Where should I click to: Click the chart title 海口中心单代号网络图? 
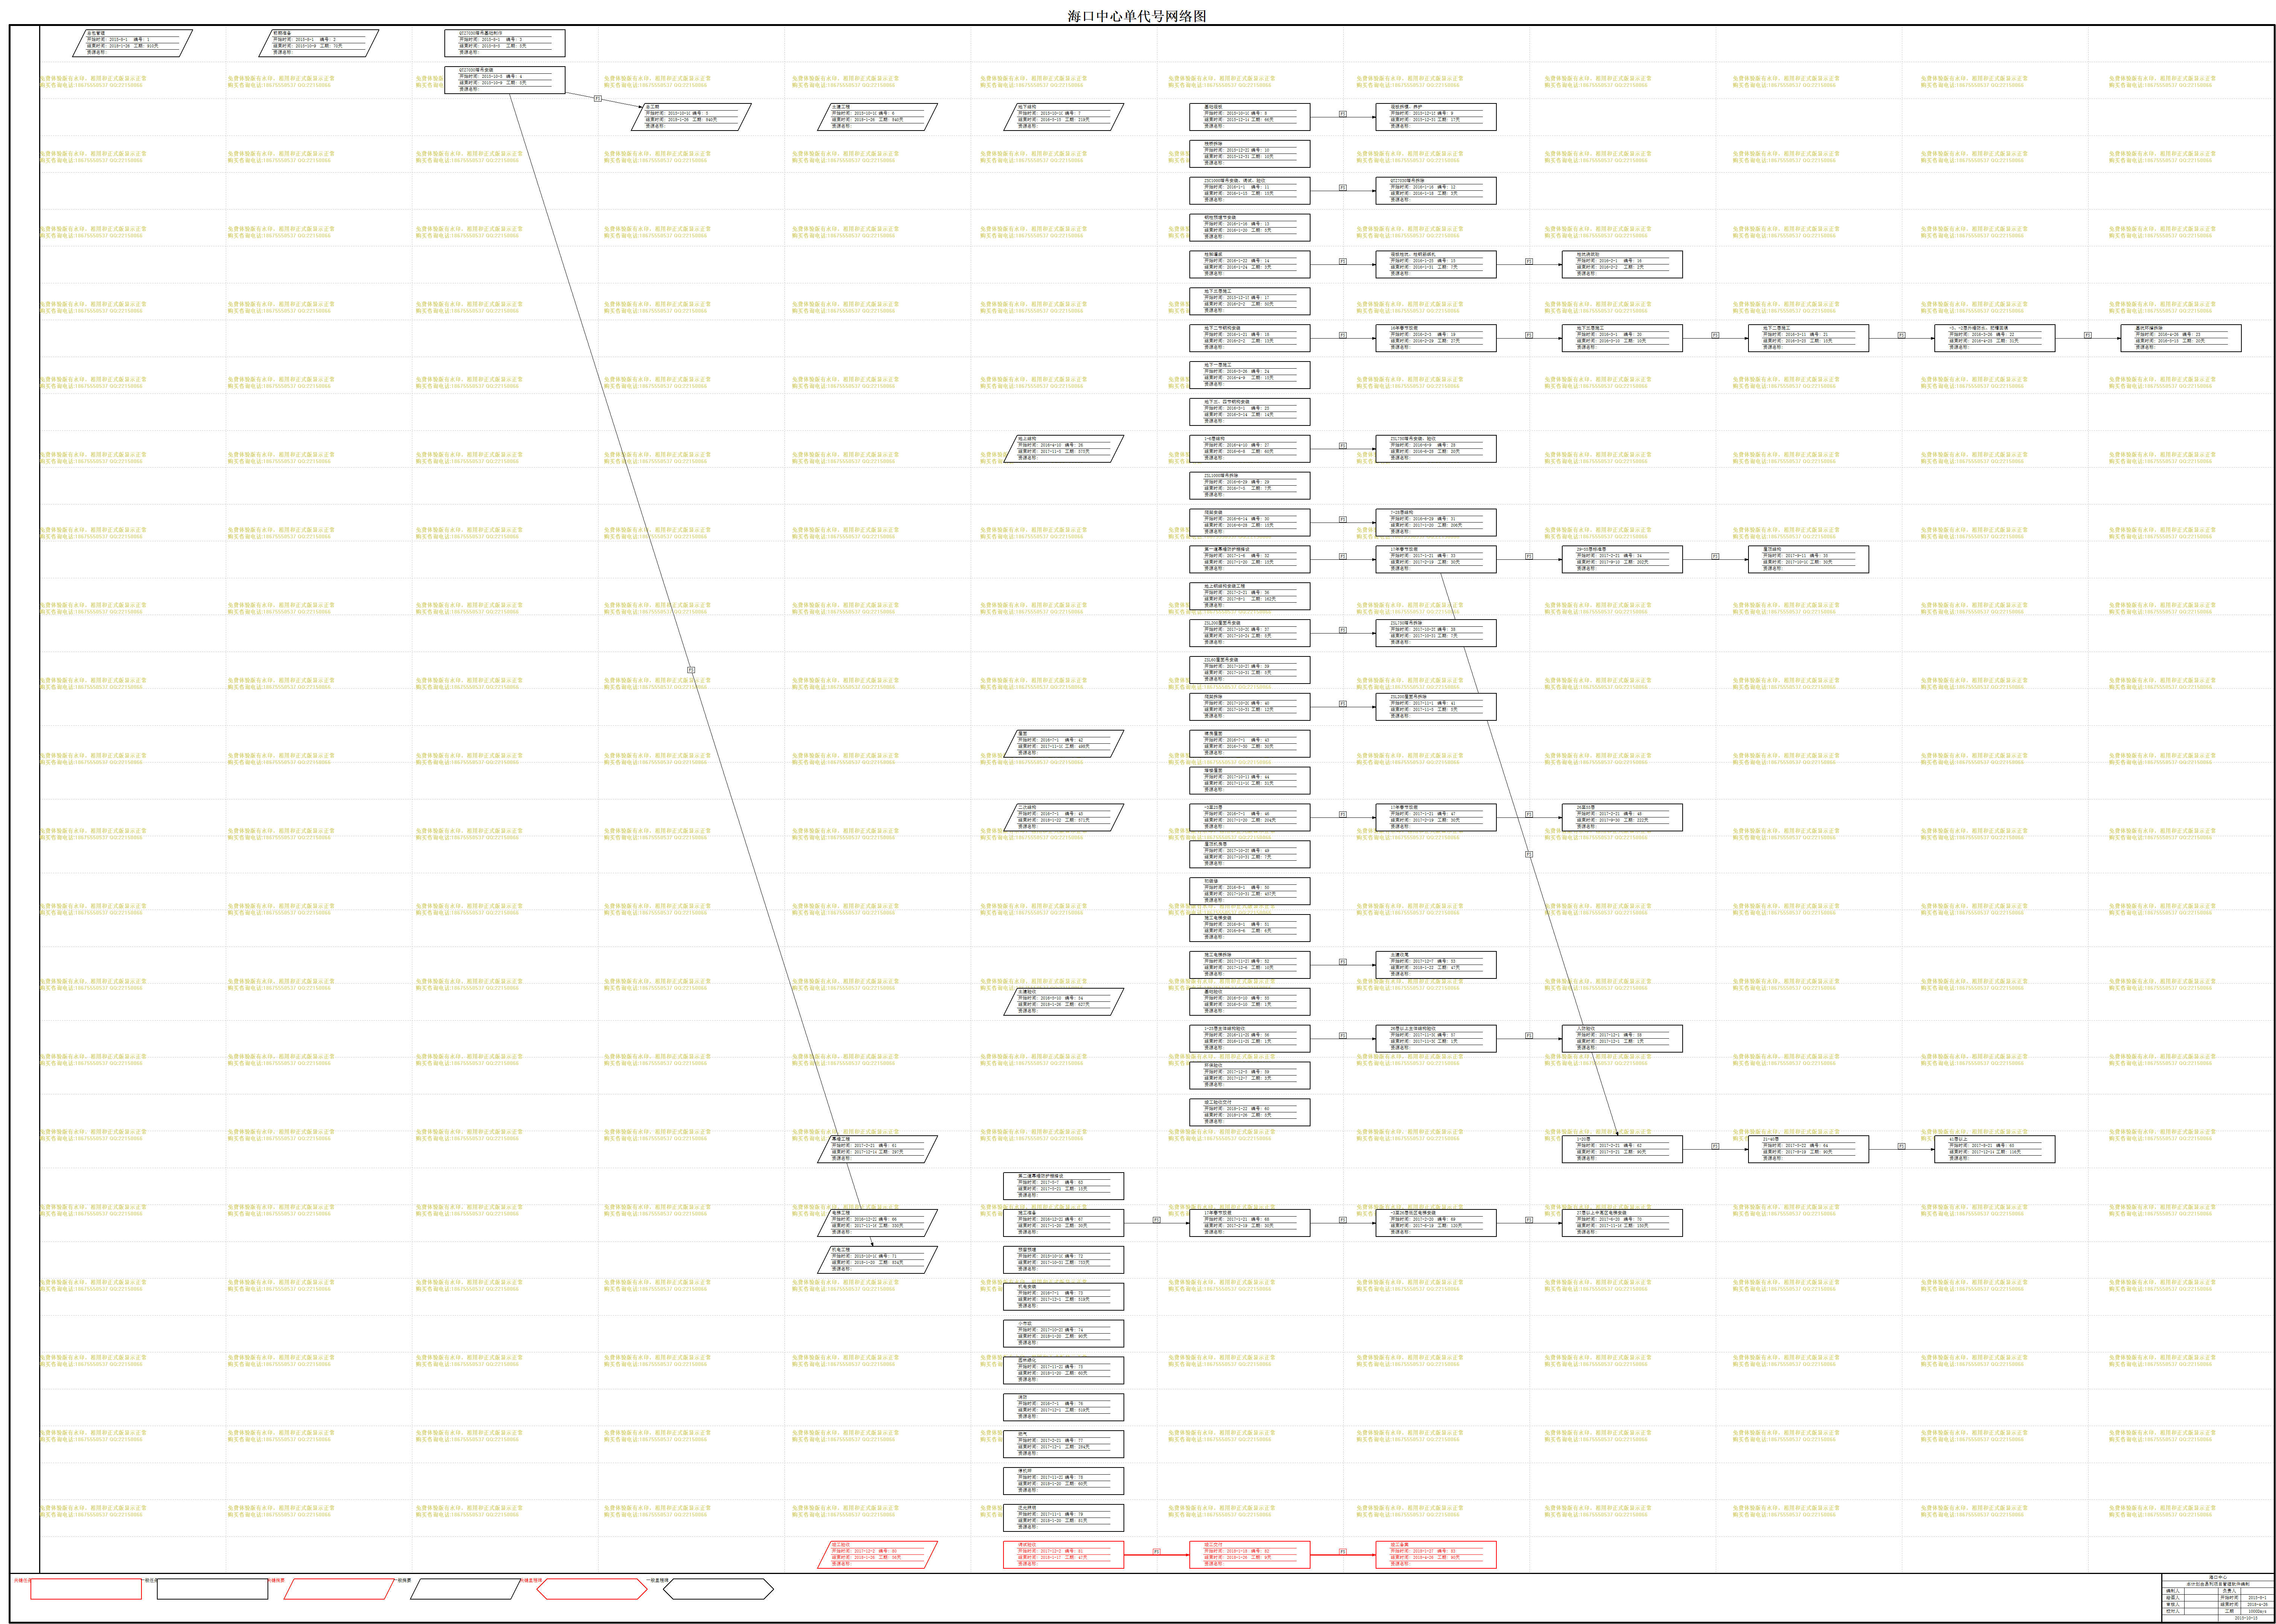click(1137, 16)
